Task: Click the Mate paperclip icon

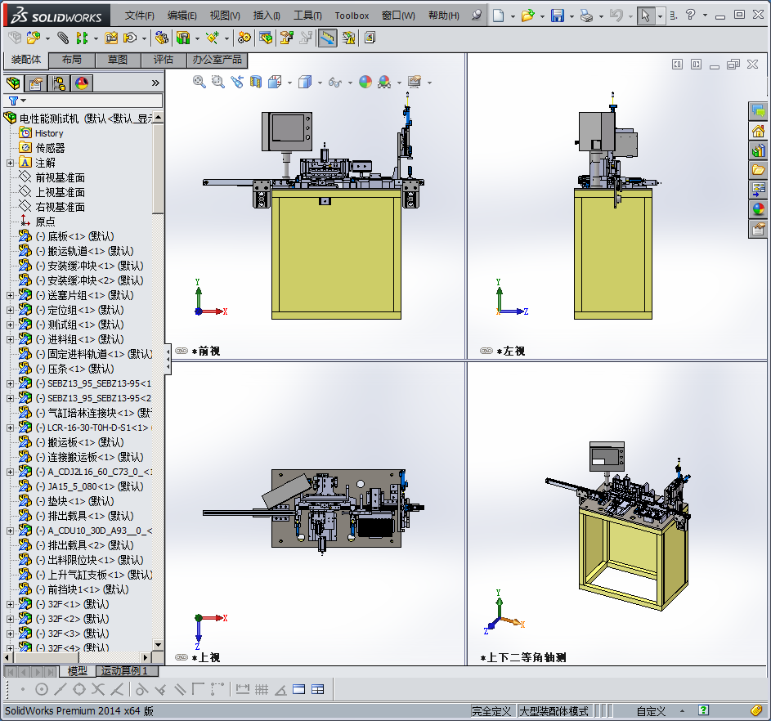Action: [62, 38]
